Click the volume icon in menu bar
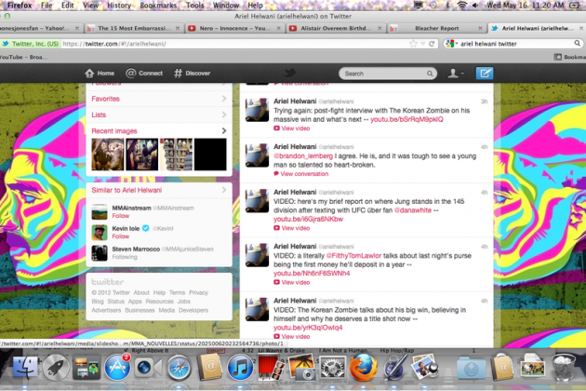The height and width of the screenshot is (391, 586). point(475,5)
